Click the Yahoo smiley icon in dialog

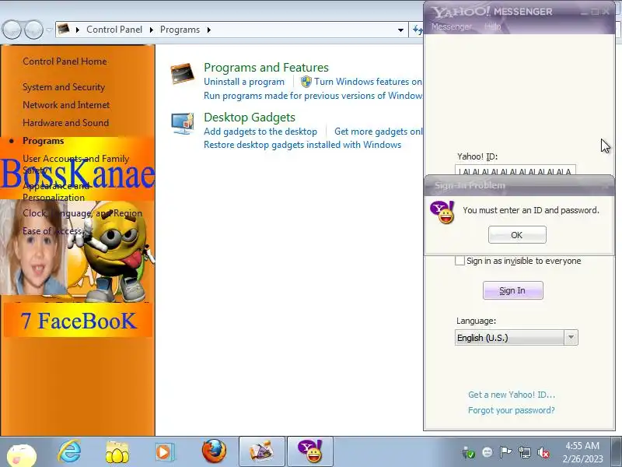[442, 212]
